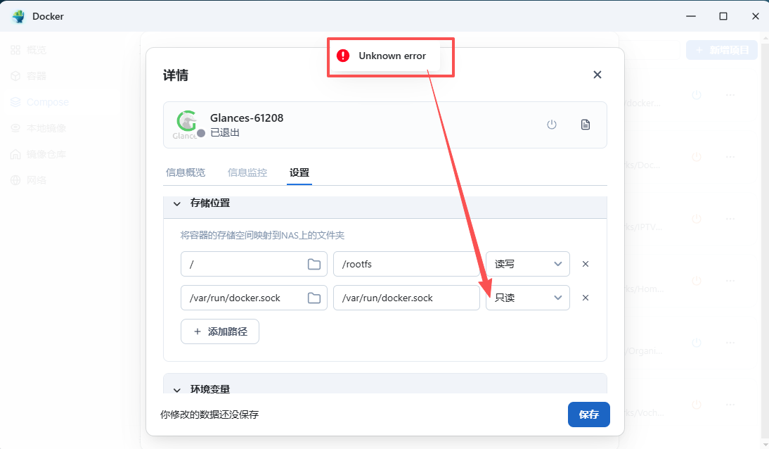
Task: Click the 保存 button
Action: [x=588, y=414]
